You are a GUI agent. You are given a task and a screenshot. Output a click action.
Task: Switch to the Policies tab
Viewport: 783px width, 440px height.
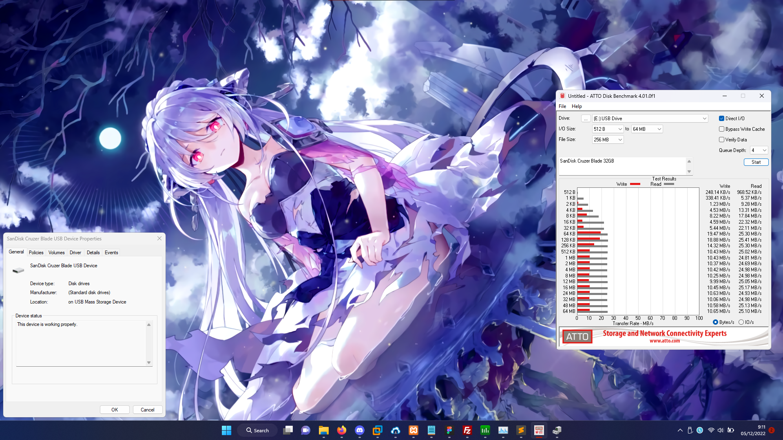click(36, 253)
